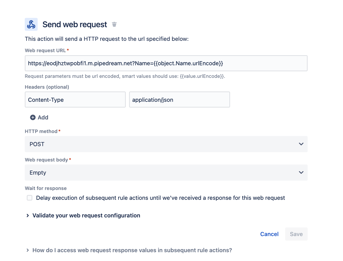The width and height of the screenshot is (343, 261).
Task: Click the application/json header value field
Action: (179, 100)
